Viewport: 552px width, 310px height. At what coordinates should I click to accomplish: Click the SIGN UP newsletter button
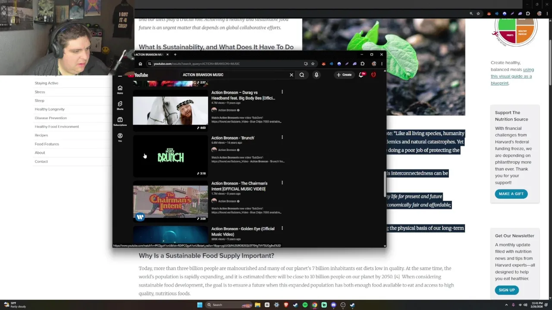(507, 290)
